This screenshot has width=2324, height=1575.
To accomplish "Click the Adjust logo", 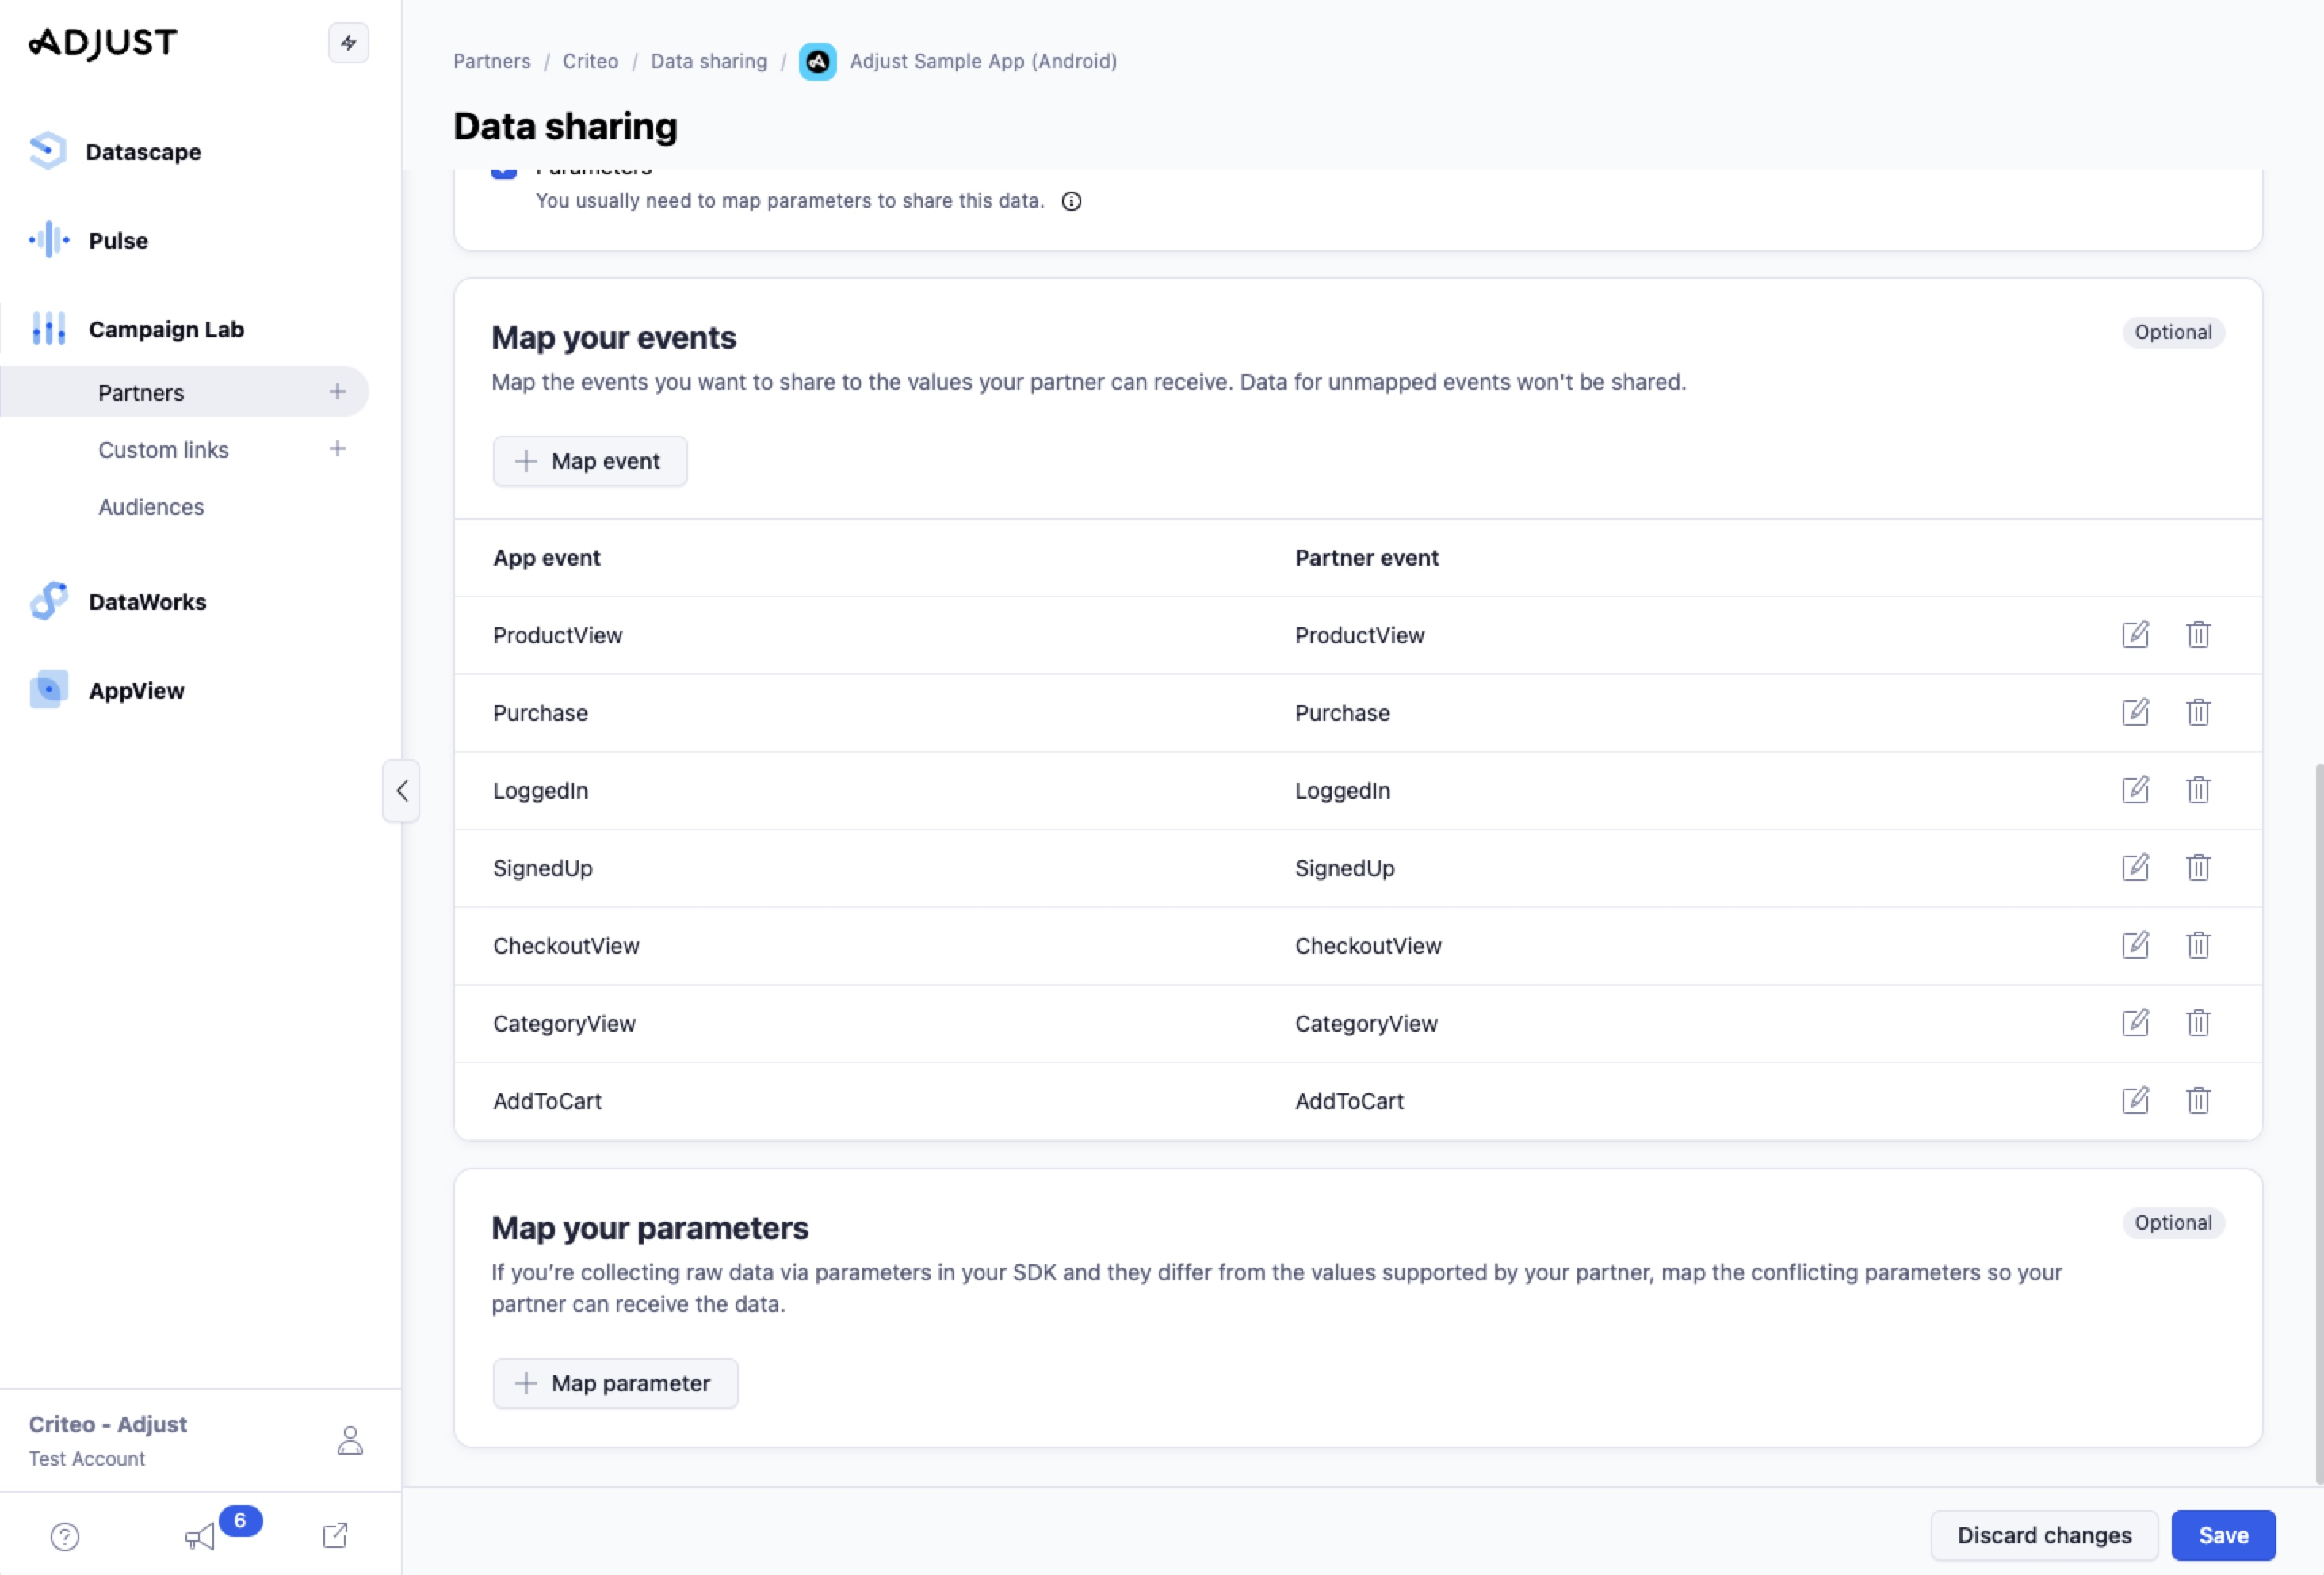I will [x=103, y=43].
